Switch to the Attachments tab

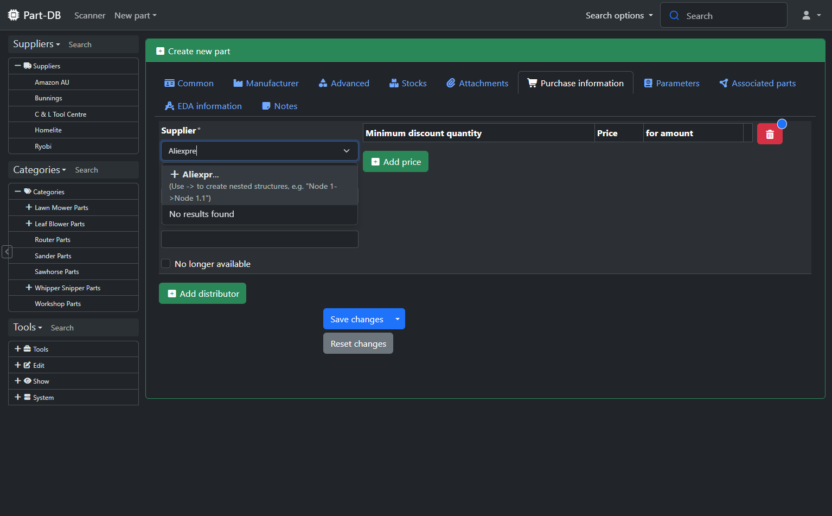tap(477, 83)
